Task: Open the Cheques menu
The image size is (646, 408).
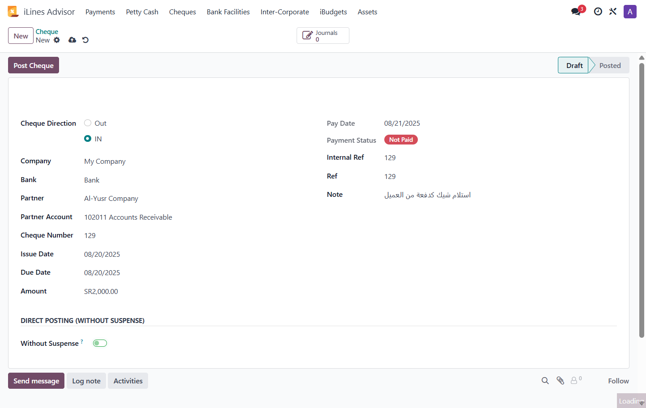Action: coord(183,12)
